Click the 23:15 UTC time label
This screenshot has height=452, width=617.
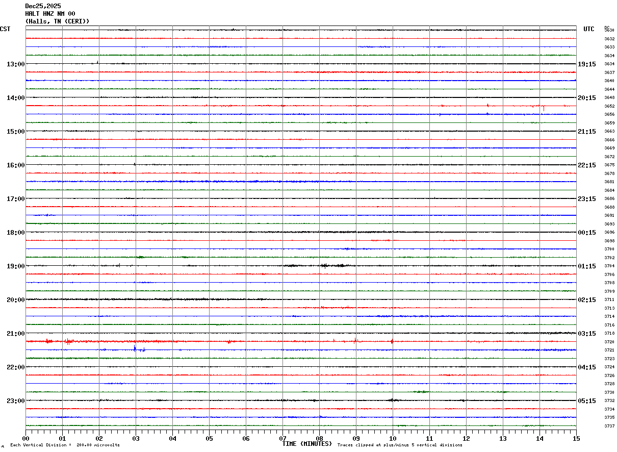pos(587,199)
